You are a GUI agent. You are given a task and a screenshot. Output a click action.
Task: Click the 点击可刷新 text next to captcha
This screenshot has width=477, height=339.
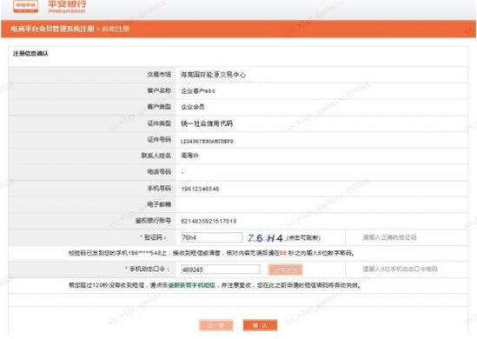coord(302,238)
